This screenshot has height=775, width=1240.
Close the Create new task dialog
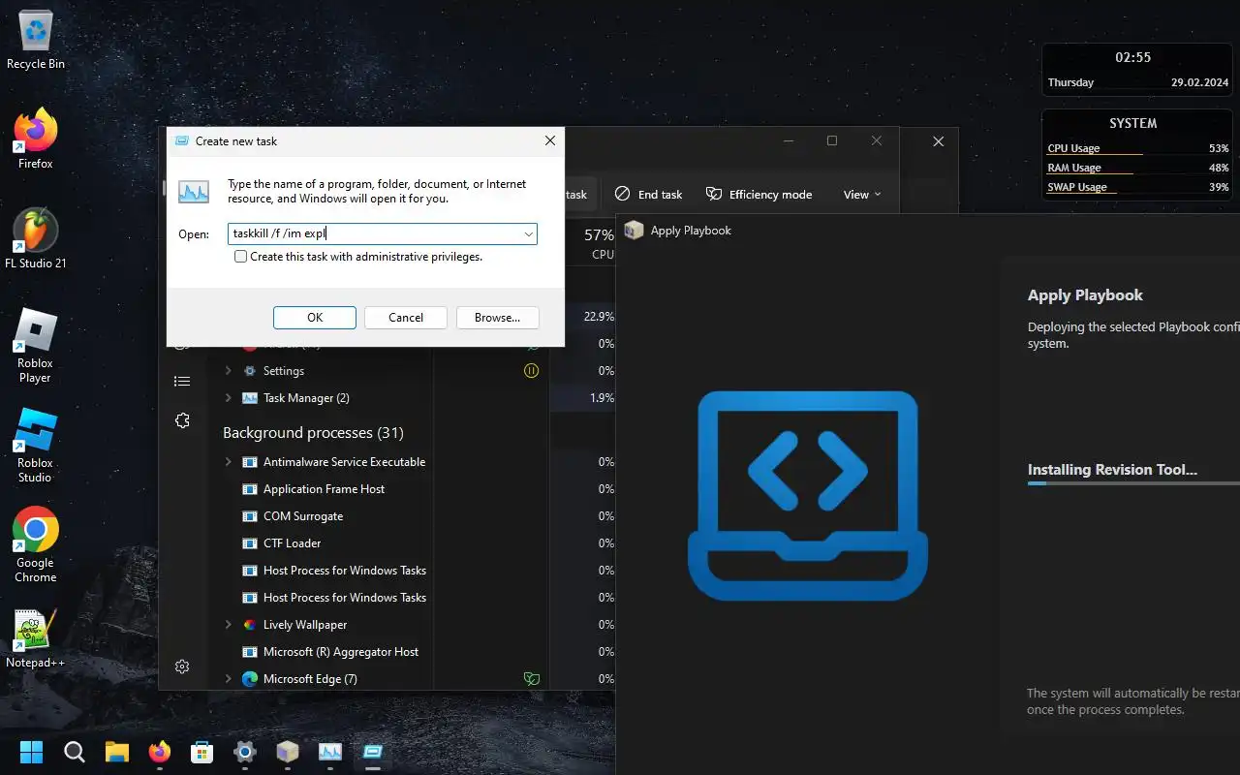pyautogui.click(x=549, y=140)
